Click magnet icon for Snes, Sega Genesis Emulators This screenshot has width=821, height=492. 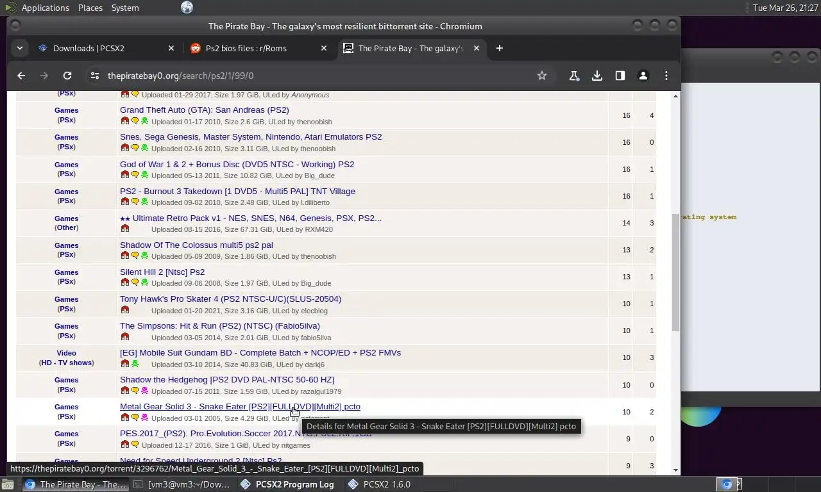tap(125, 148)
